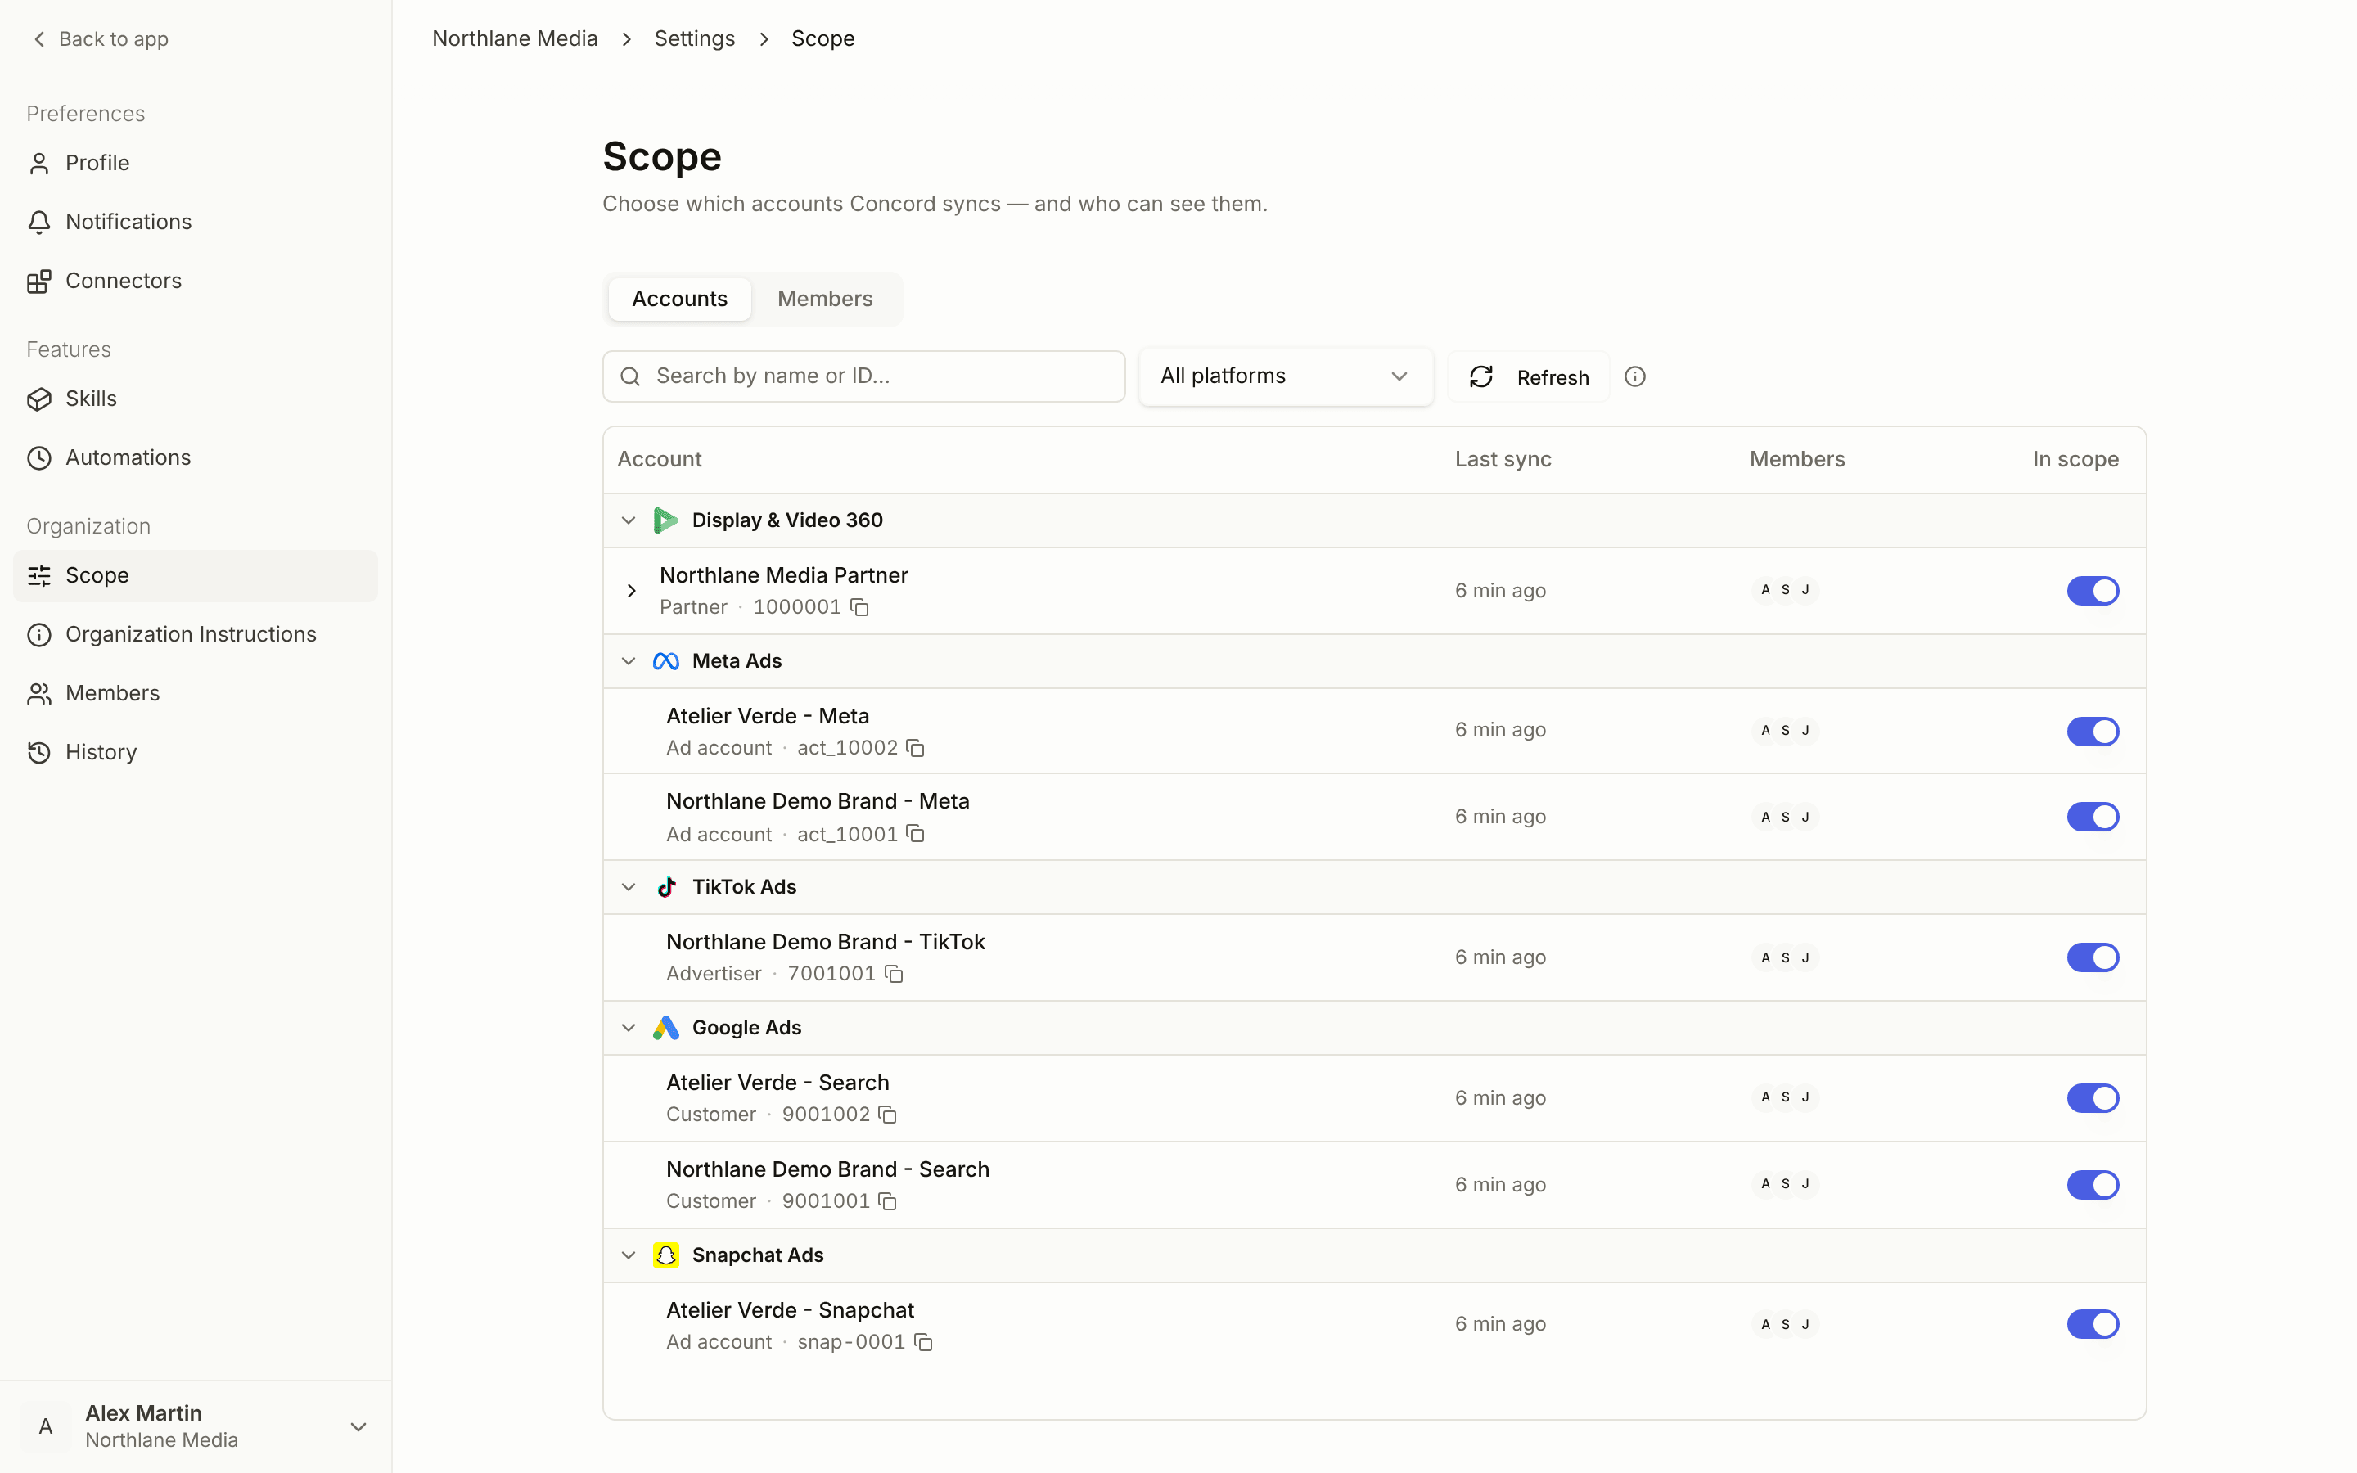Screen dimensions: 2357x1473
Task: Open Profile preferences
Action: [195, 163]
